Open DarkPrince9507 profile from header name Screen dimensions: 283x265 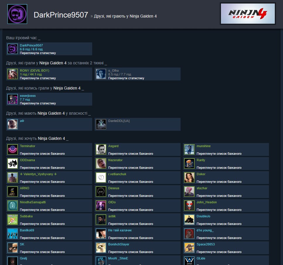[61, 15]
